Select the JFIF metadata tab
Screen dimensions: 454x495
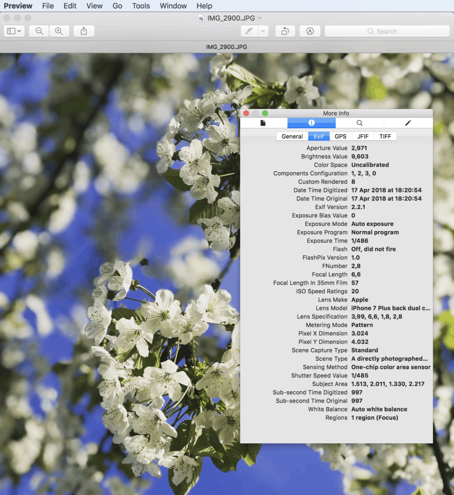(x=362, y=136)
